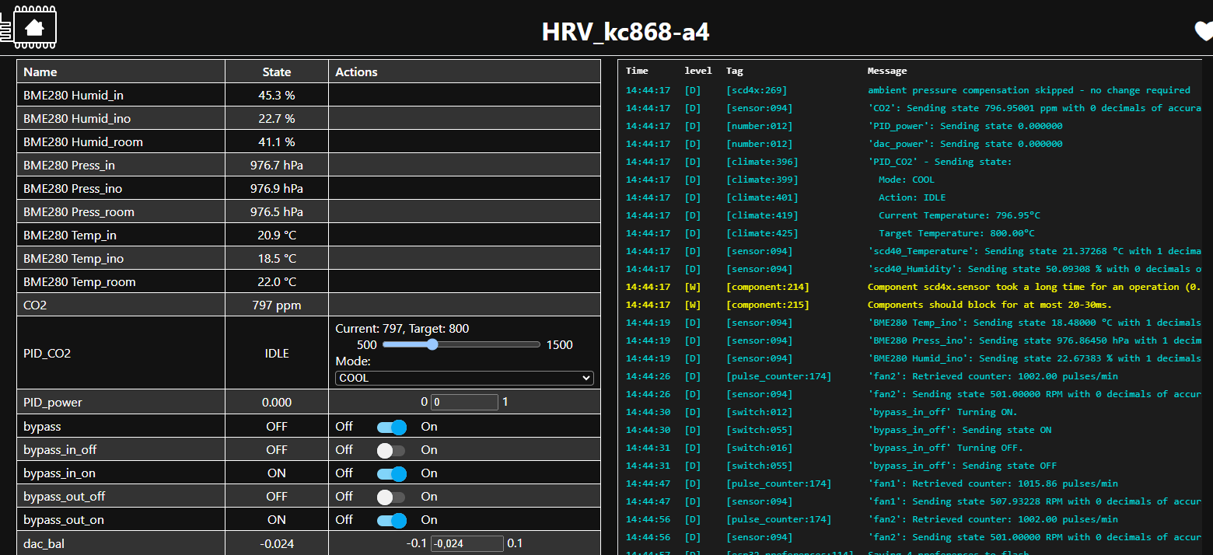Click the 797 ppm state value
Viewport: 1213px width, 555px height.
point(277,305)
